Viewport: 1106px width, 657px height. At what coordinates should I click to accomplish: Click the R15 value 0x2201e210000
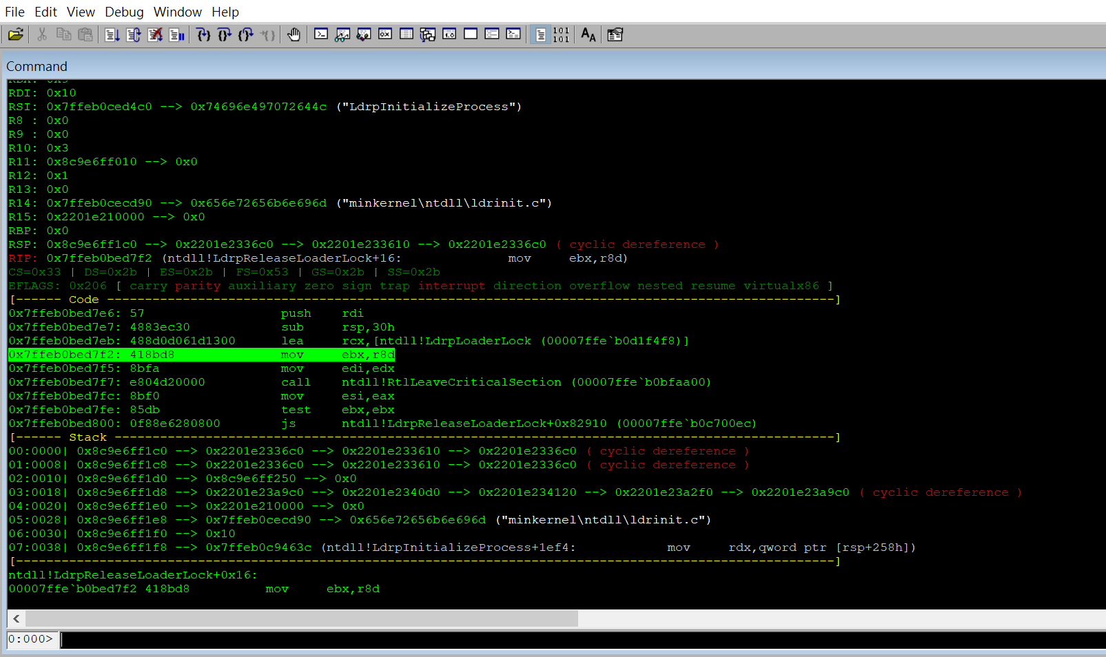point(96,217)
